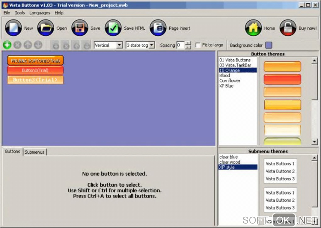Screen dimensions: 321x228
Task: Pick the yellow-green button style thumbnail
Action: coord(282,141)
